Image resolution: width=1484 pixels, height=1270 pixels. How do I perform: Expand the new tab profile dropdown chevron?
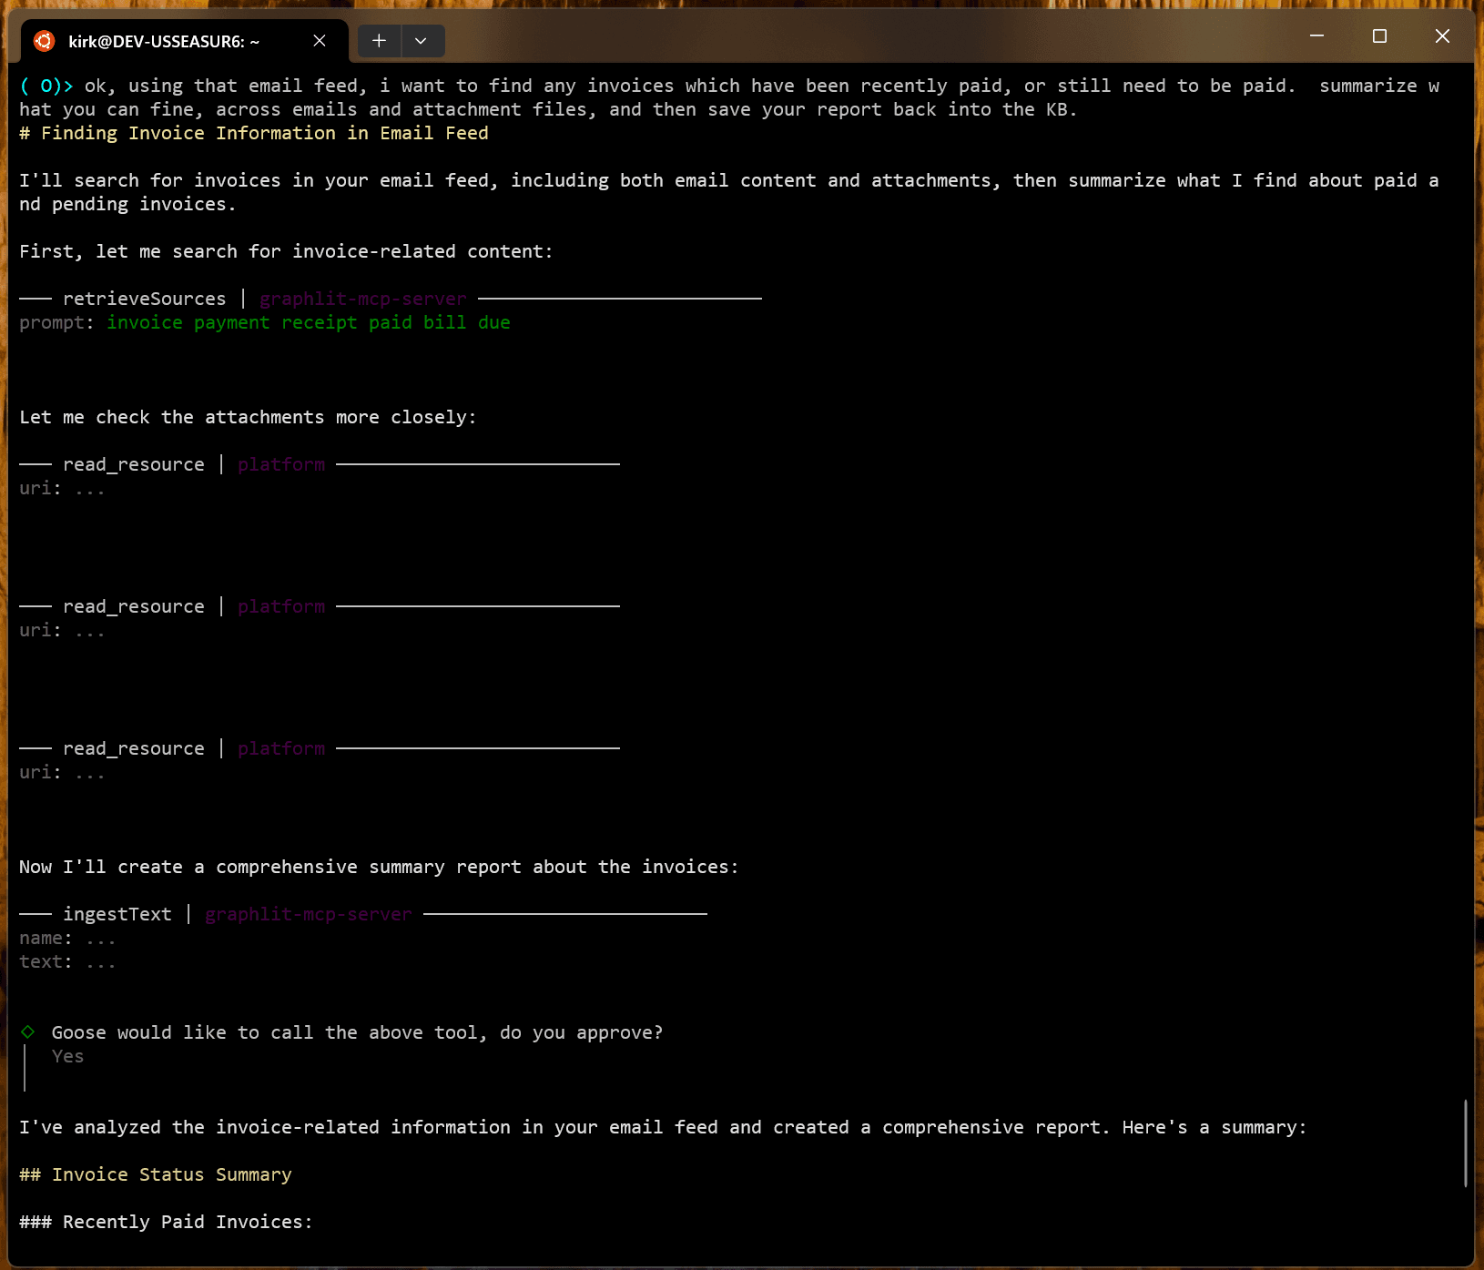(421, 41)
